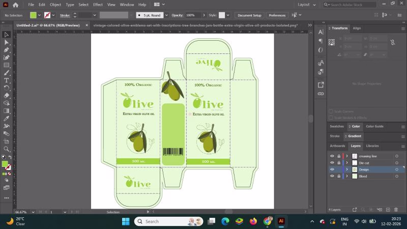Click the Style swatch in control bar
The width and height of the screenshot is (407, 229).
point(222,15)
